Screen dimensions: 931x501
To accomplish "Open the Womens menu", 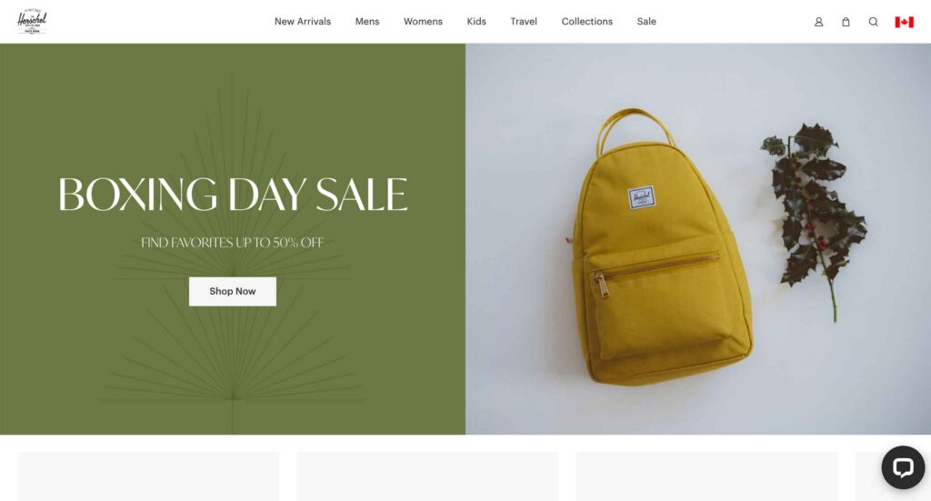I will [x=423, y=22].
